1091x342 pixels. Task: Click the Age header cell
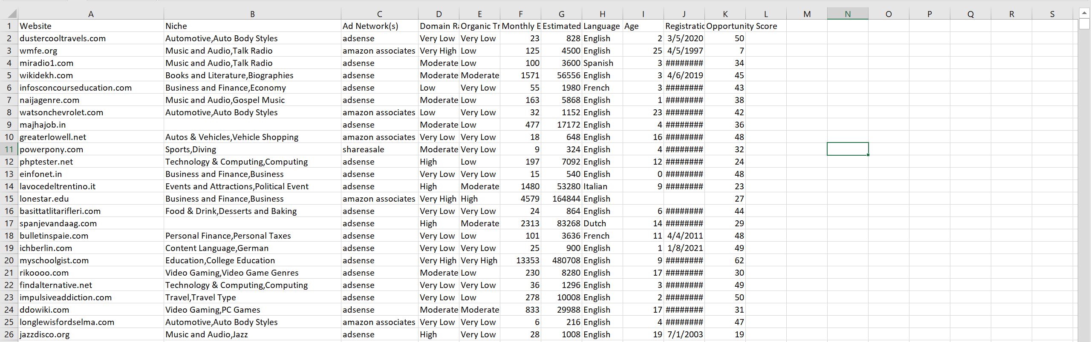643,26
